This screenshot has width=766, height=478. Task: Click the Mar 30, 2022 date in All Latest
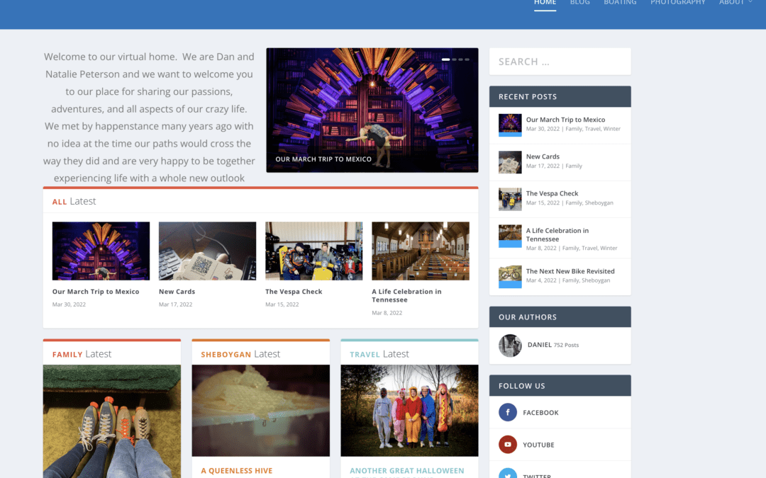point(69,305)
